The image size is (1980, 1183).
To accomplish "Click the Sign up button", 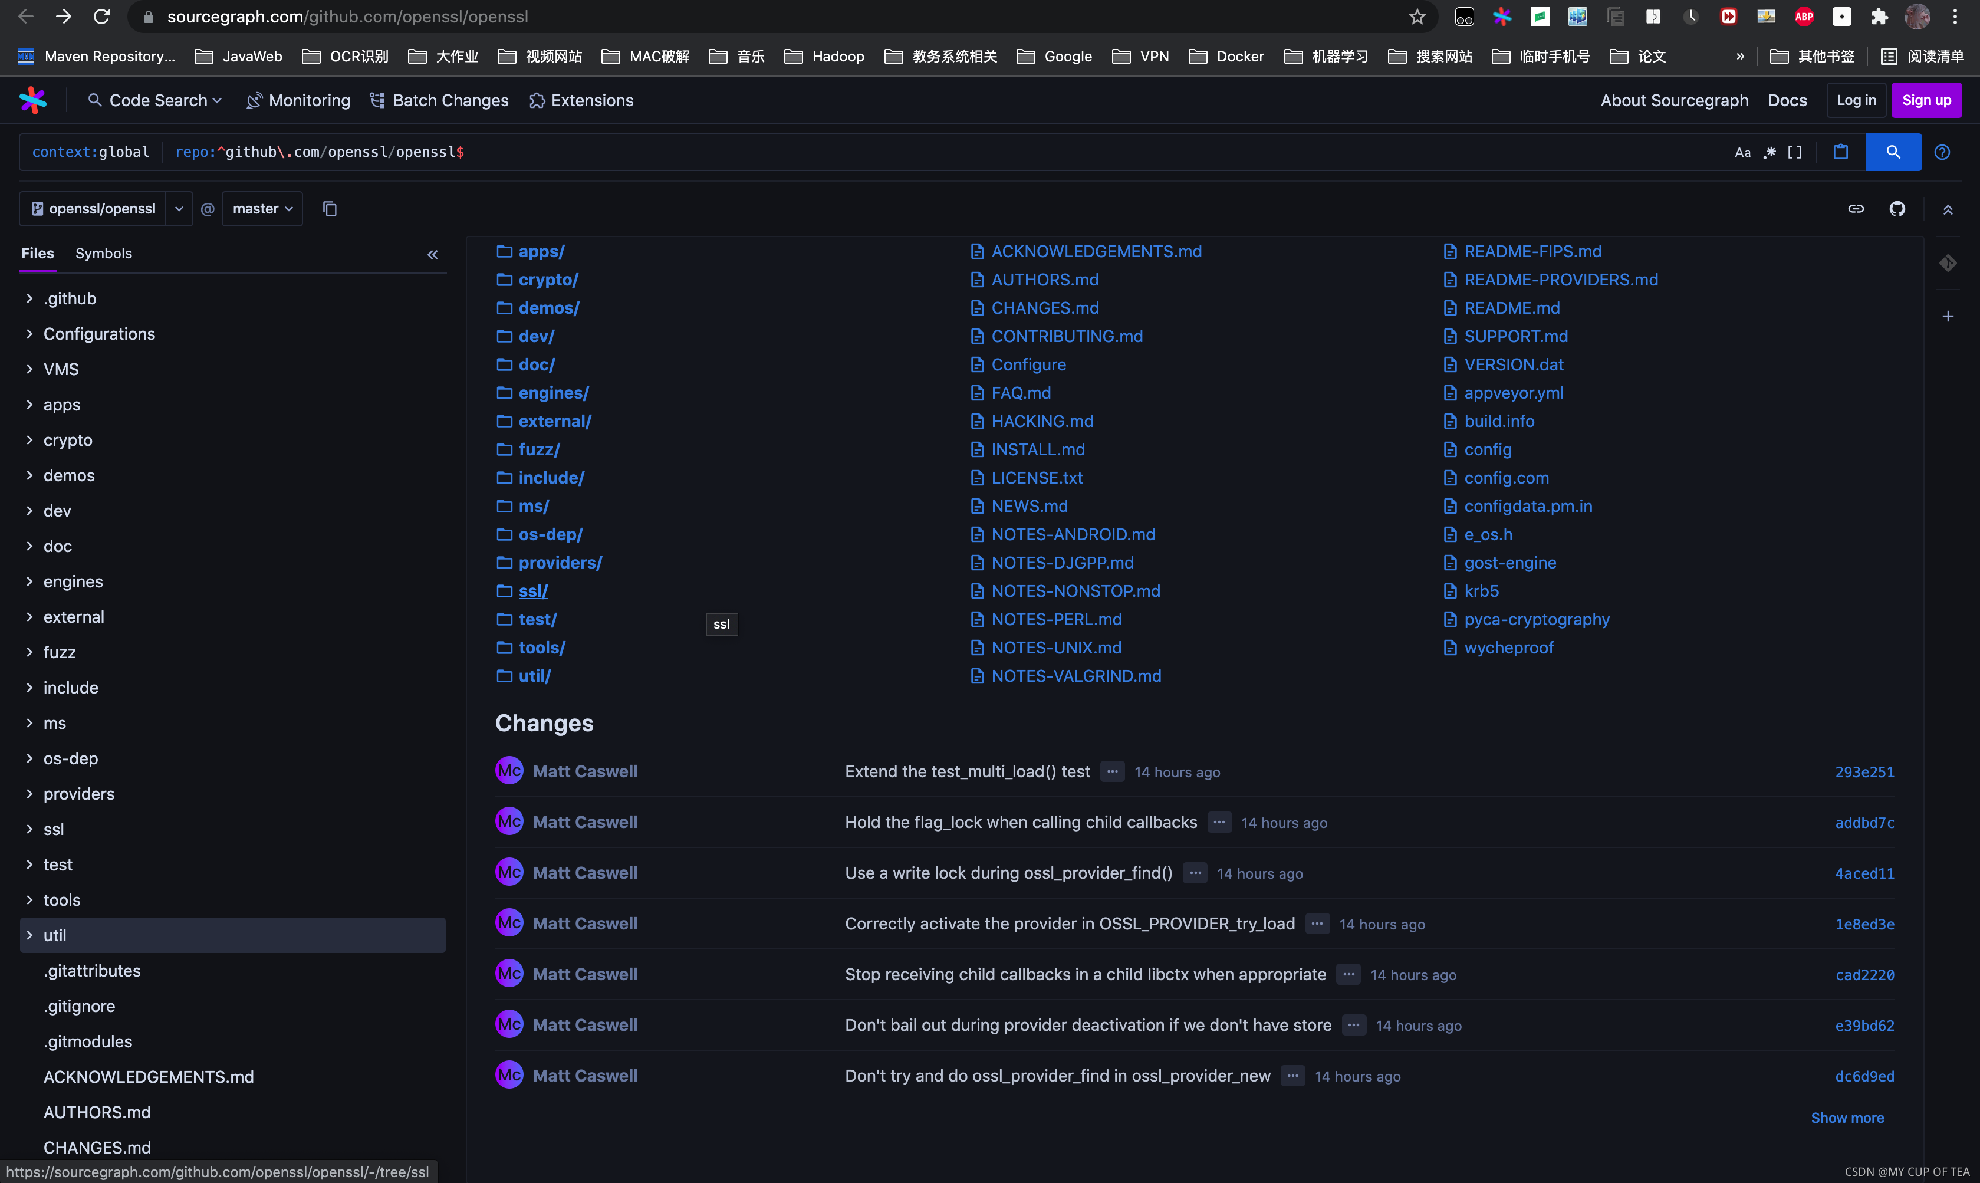I will [x=1926, y=100].
